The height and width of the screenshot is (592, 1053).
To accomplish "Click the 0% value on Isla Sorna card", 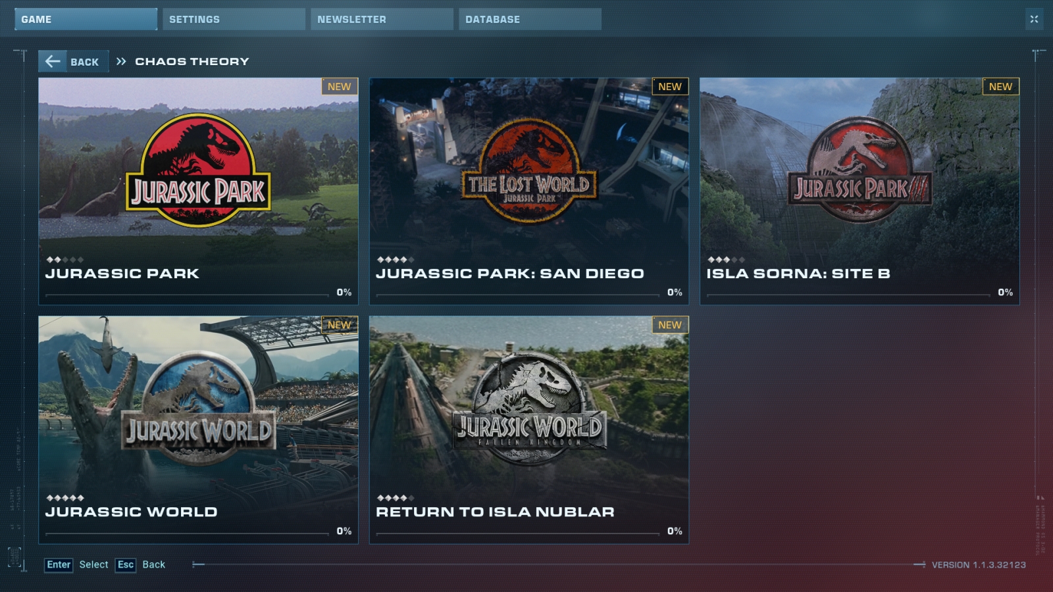I will click(x=1006, y=292).
